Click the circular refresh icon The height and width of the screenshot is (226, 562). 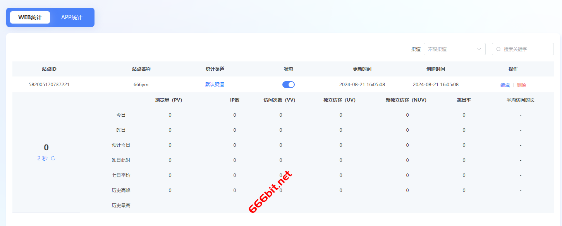(x=53, y=158)
